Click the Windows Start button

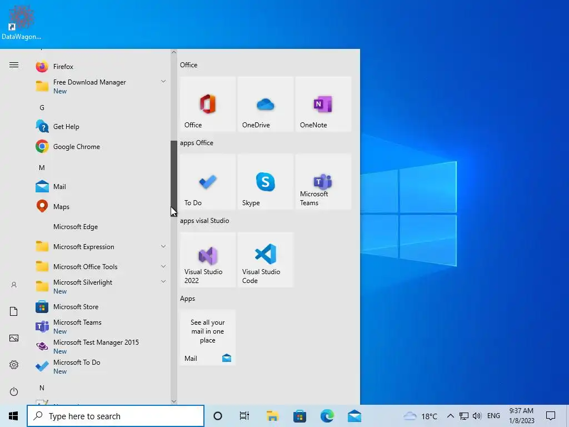click(13, 416)
